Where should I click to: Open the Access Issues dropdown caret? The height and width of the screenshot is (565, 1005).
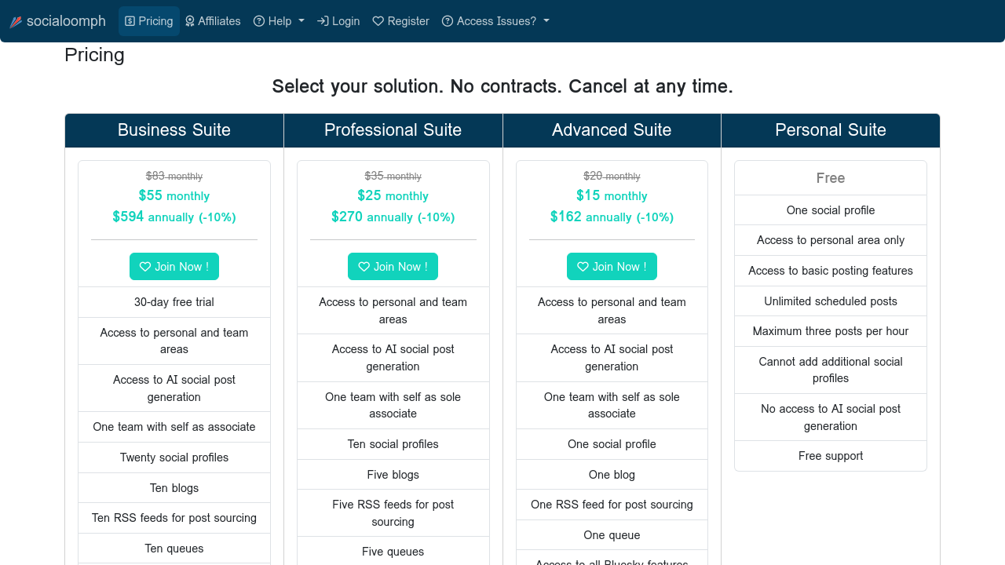[x=546, y=21]
